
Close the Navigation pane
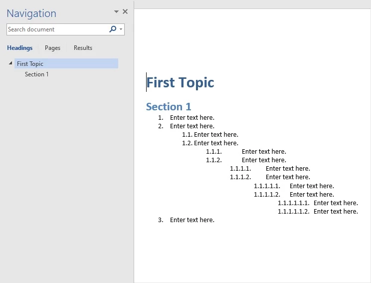[x=125, y=11]
